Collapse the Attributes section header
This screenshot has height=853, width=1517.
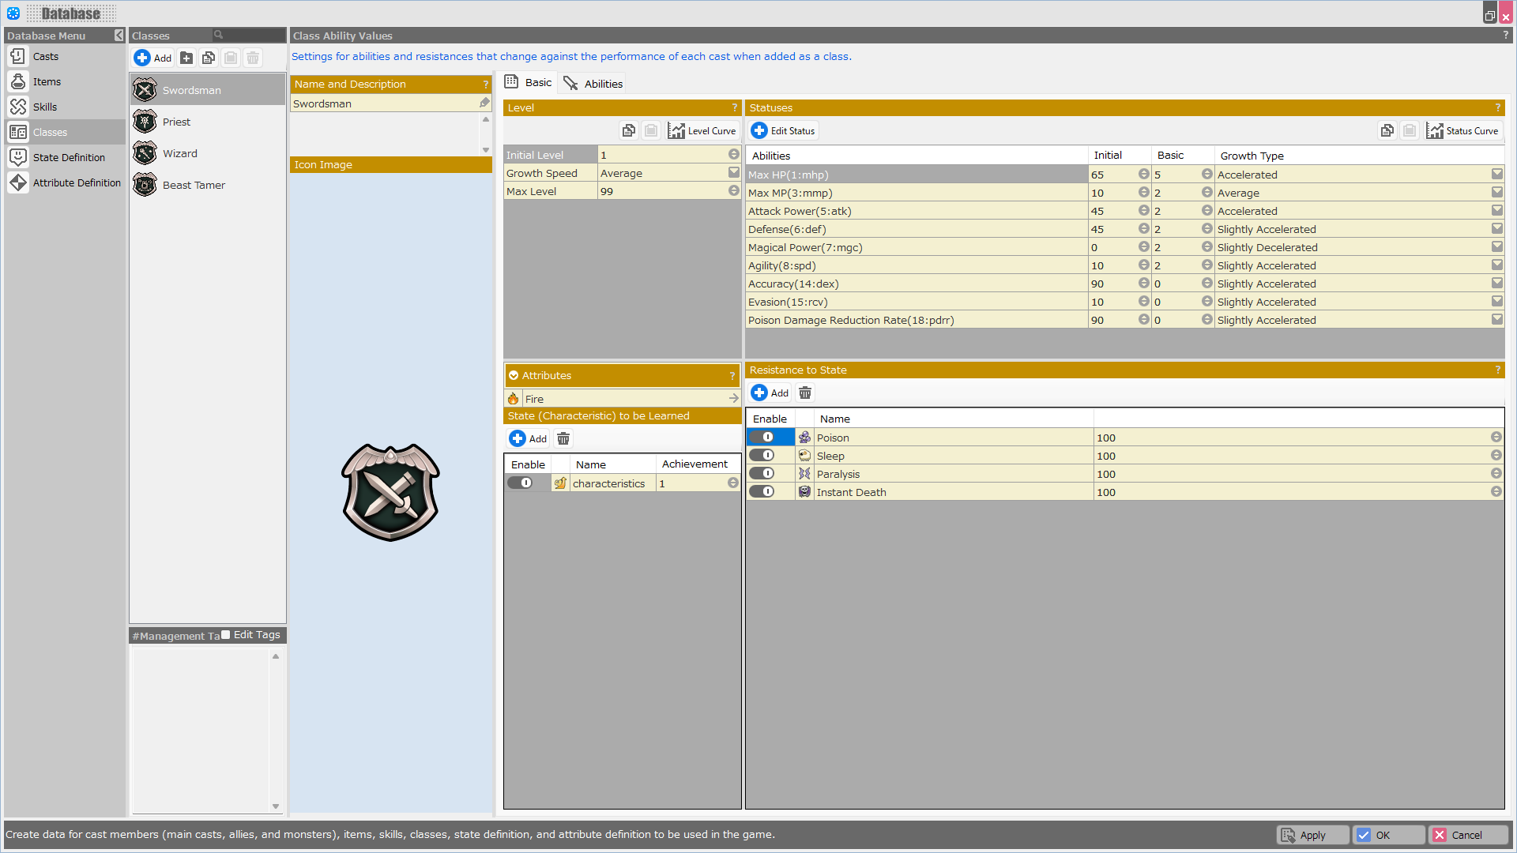[514, 376]
